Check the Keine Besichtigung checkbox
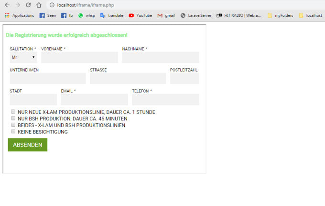 click(x=13, y=131)
